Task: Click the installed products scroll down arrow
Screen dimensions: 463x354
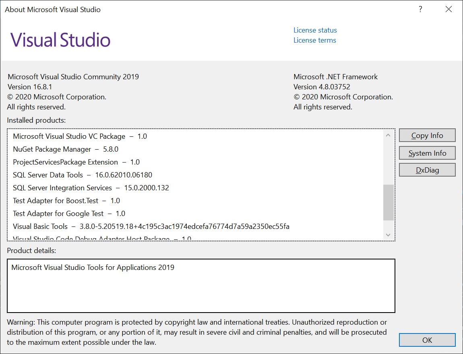Action: pyautogui.click(x=388, y=235)
